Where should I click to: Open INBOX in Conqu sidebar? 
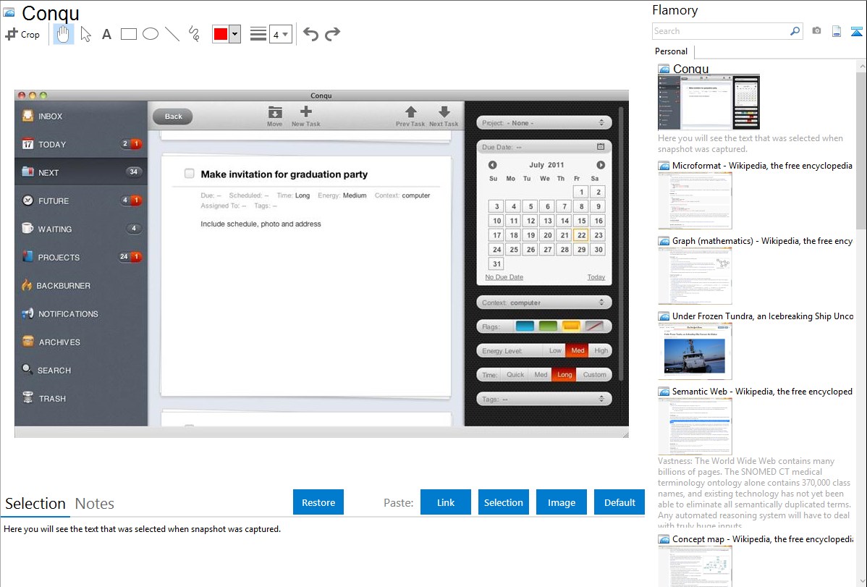[81, 117]
